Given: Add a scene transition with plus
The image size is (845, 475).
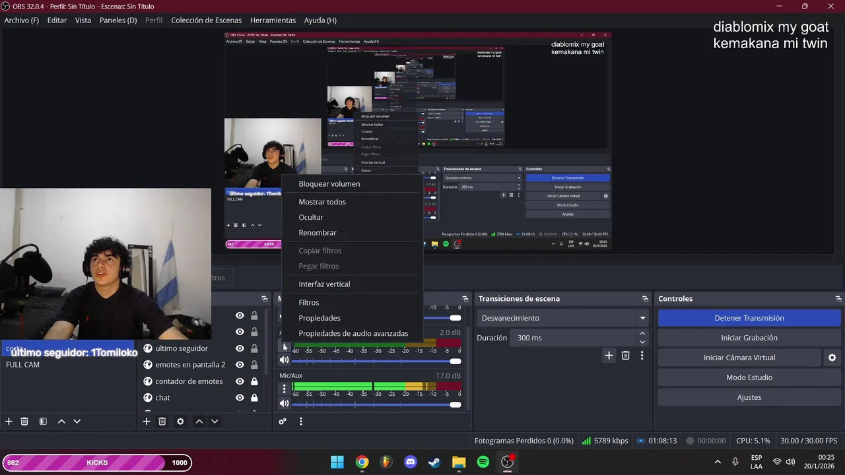Looking at the screenshot, I should [609, 356].
